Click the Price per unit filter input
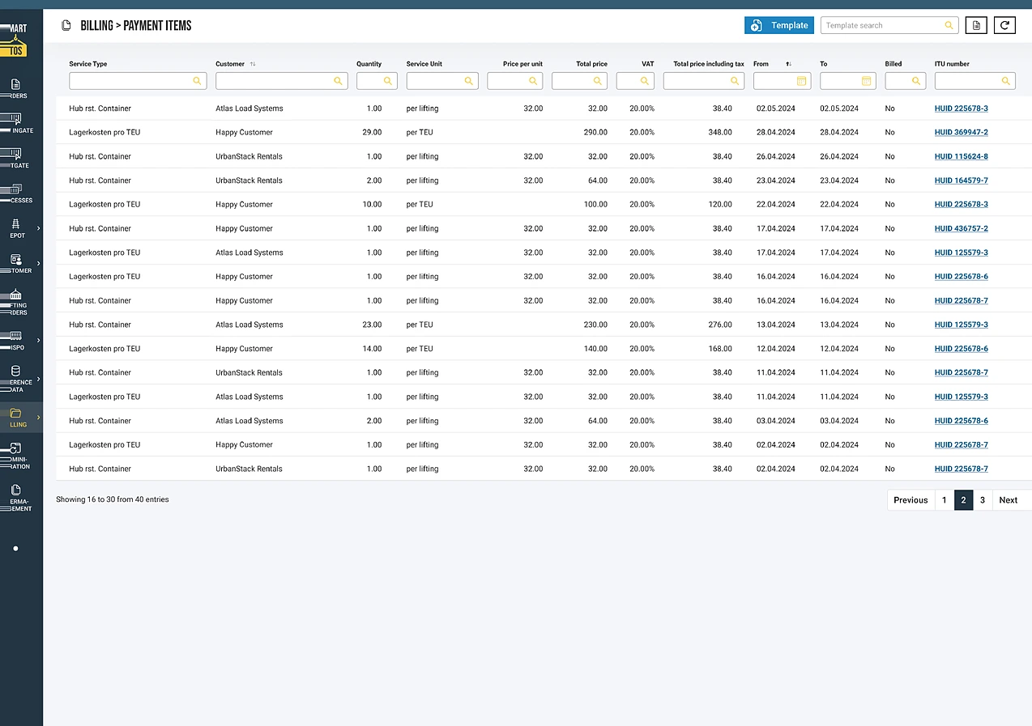This screenshot has height=726, width=1032. (514, 81)
